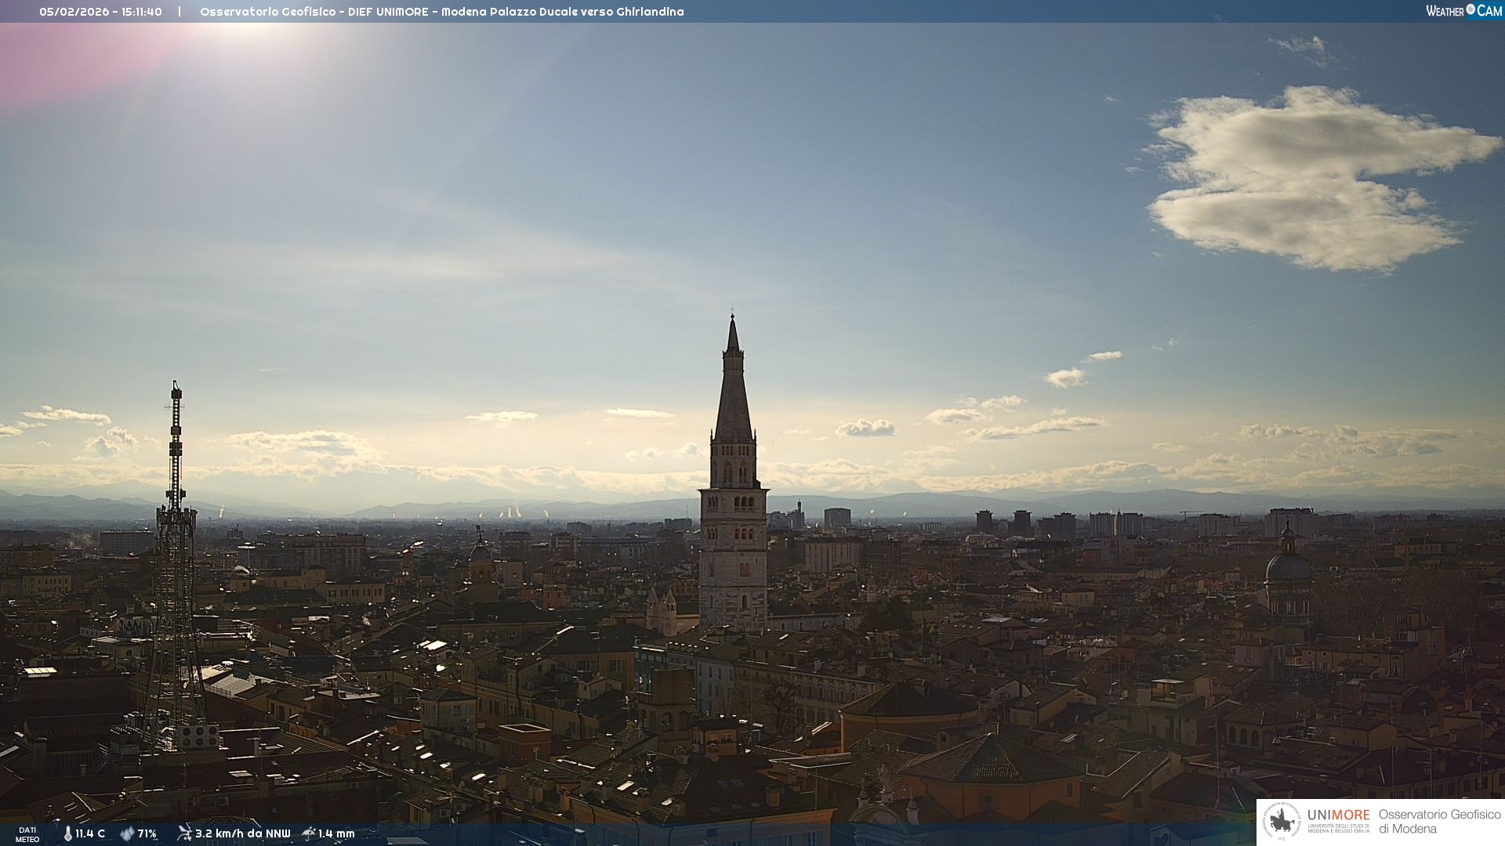Click the humidity water droplets icon
Image resolution: width=1505 pixels, height=846 pixels.
click(x=127, y=833)
